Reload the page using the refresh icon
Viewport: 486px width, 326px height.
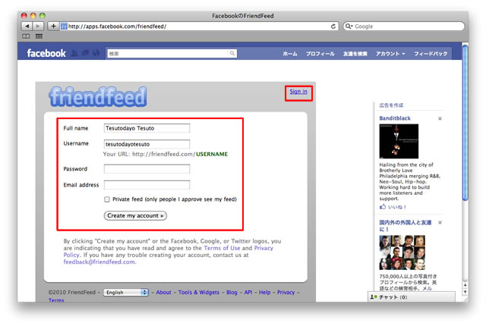[x=333, y=27]
